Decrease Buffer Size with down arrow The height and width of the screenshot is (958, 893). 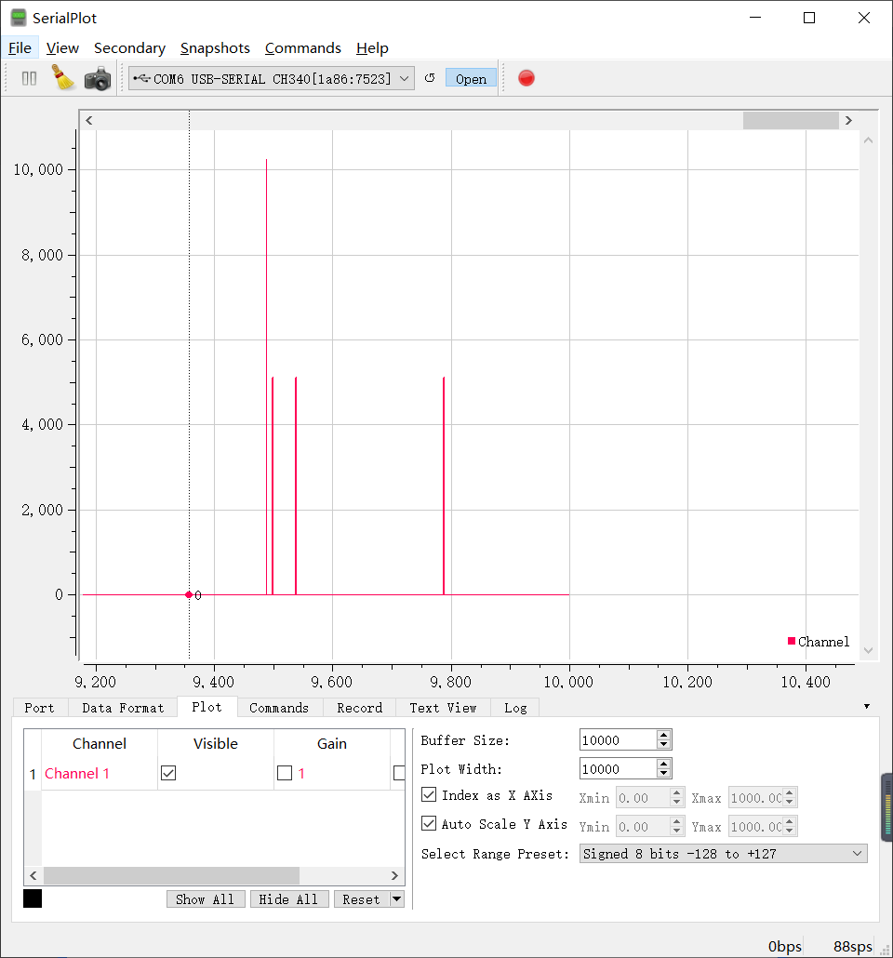(x=664, y=745)
